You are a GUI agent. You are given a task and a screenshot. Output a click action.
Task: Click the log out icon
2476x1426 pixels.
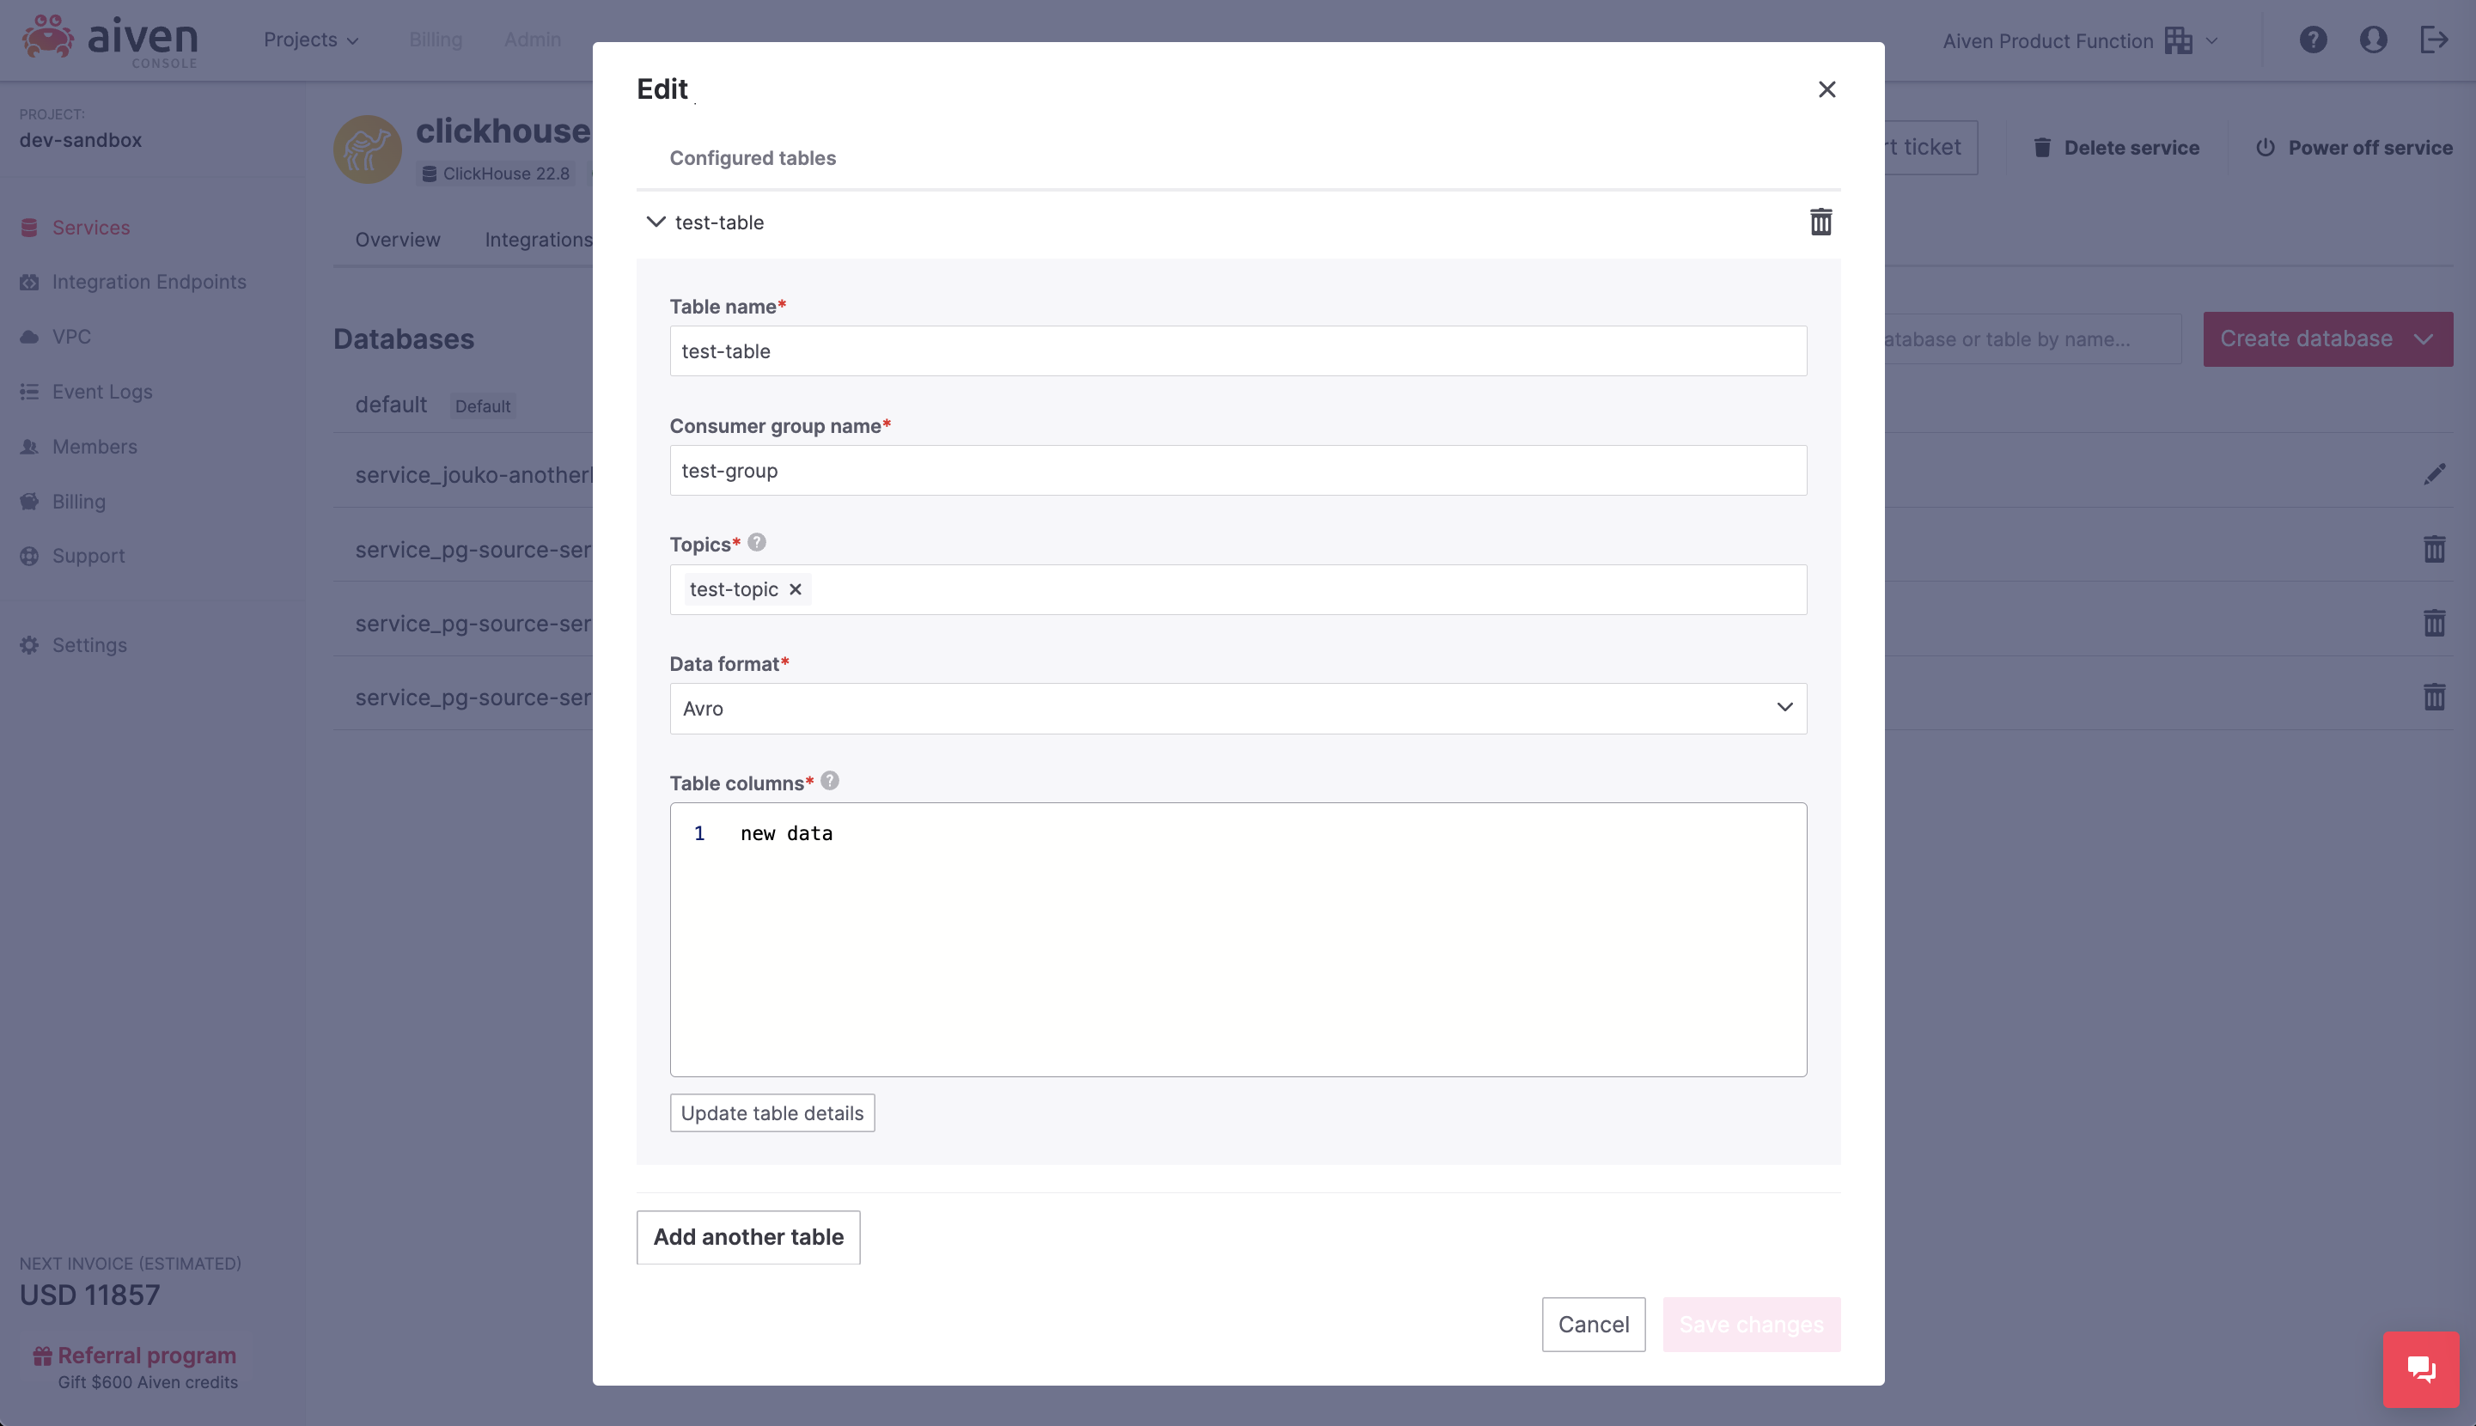2434,40
